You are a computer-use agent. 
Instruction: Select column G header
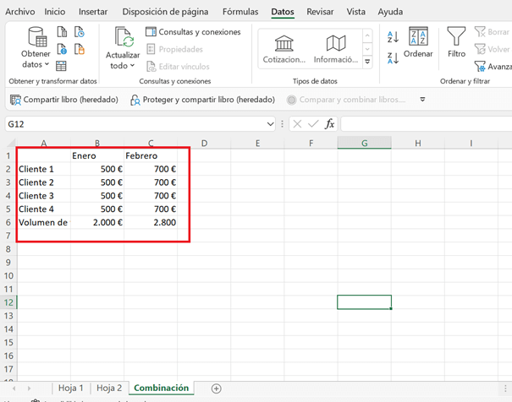tap(365, 143)
